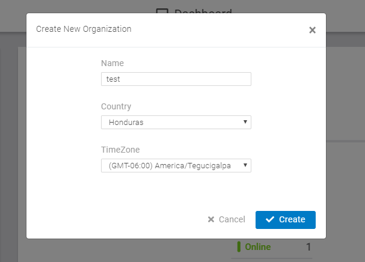
Task: Click the TimeZone field label
Action: click(120, 150)
